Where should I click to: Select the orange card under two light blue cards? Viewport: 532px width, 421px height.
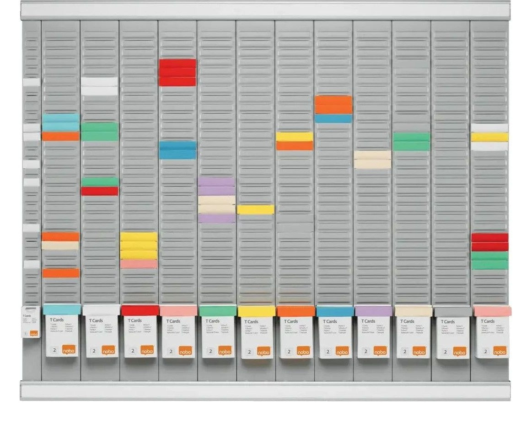[x=60, y=136]
